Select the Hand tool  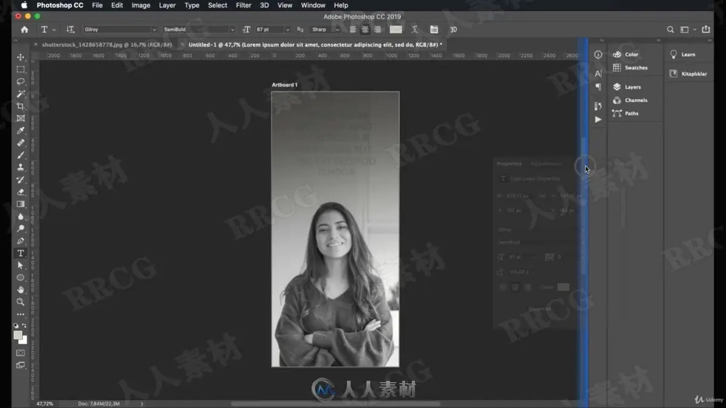pyautogui.click(x=21, y=290)
